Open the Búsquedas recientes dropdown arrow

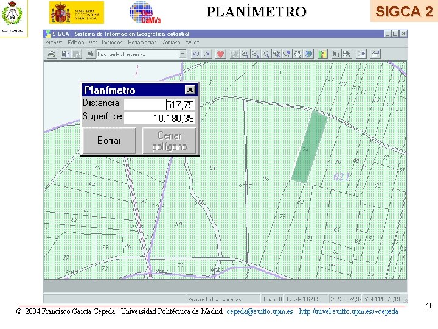182,54
